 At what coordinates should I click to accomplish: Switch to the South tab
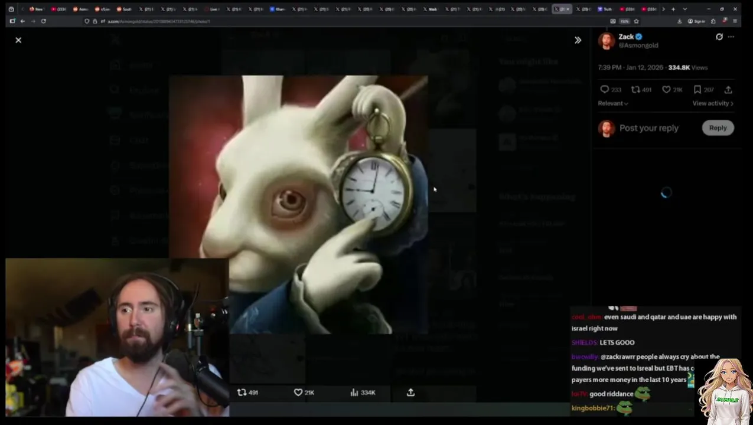point(123,9)
